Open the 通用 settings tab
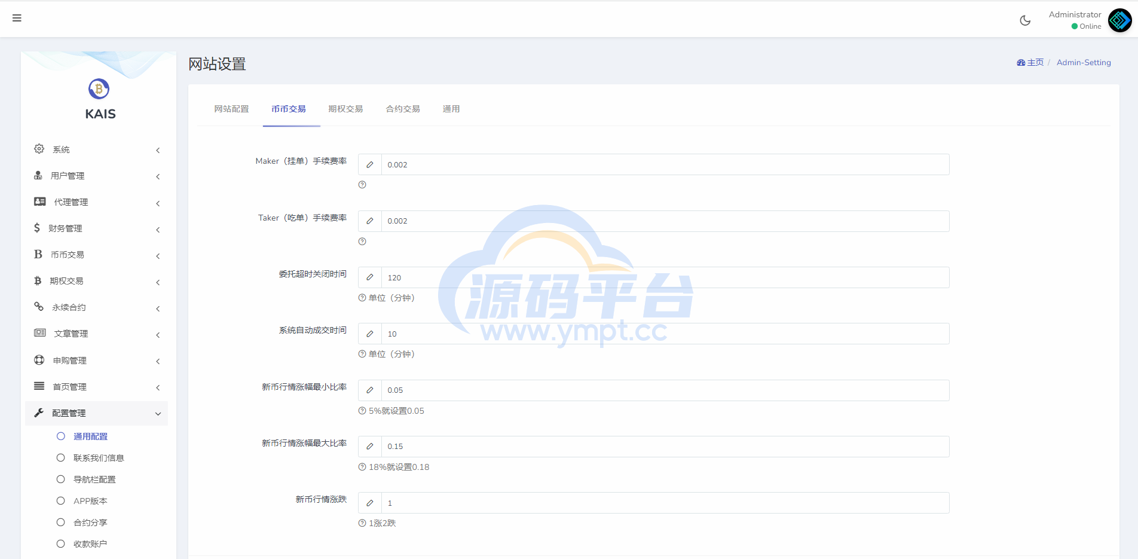This screenshot has height=559, width=1138. (x=451, y=109)
